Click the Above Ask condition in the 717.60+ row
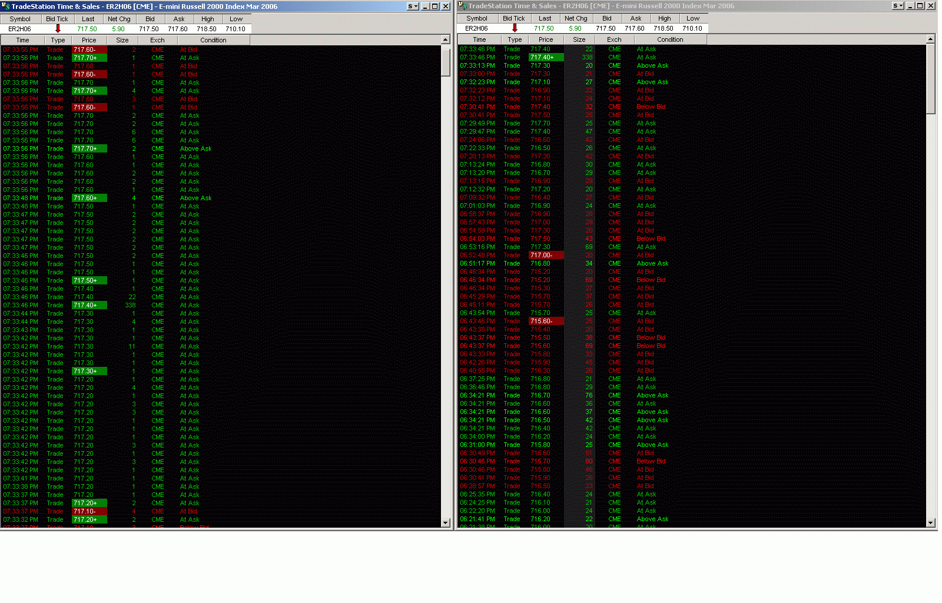This screenshot has height=603, width=942. [x=195, y=198]
